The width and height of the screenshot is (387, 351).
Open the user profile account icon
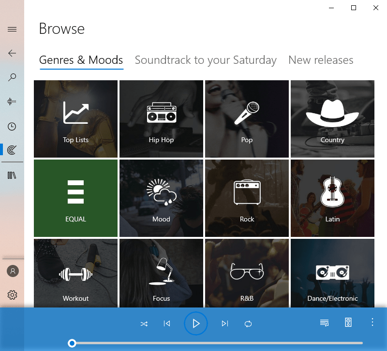(x=13, y=271)
